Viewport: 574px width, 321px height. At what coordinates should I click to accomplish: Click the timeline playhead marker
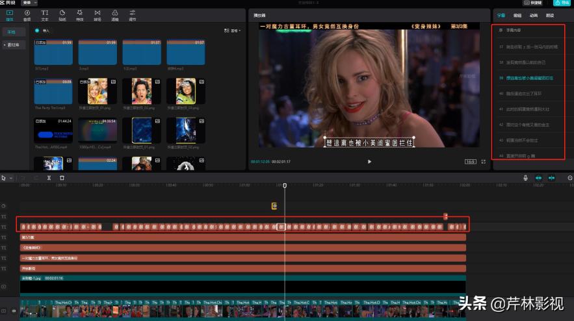[x=285, y=186]
